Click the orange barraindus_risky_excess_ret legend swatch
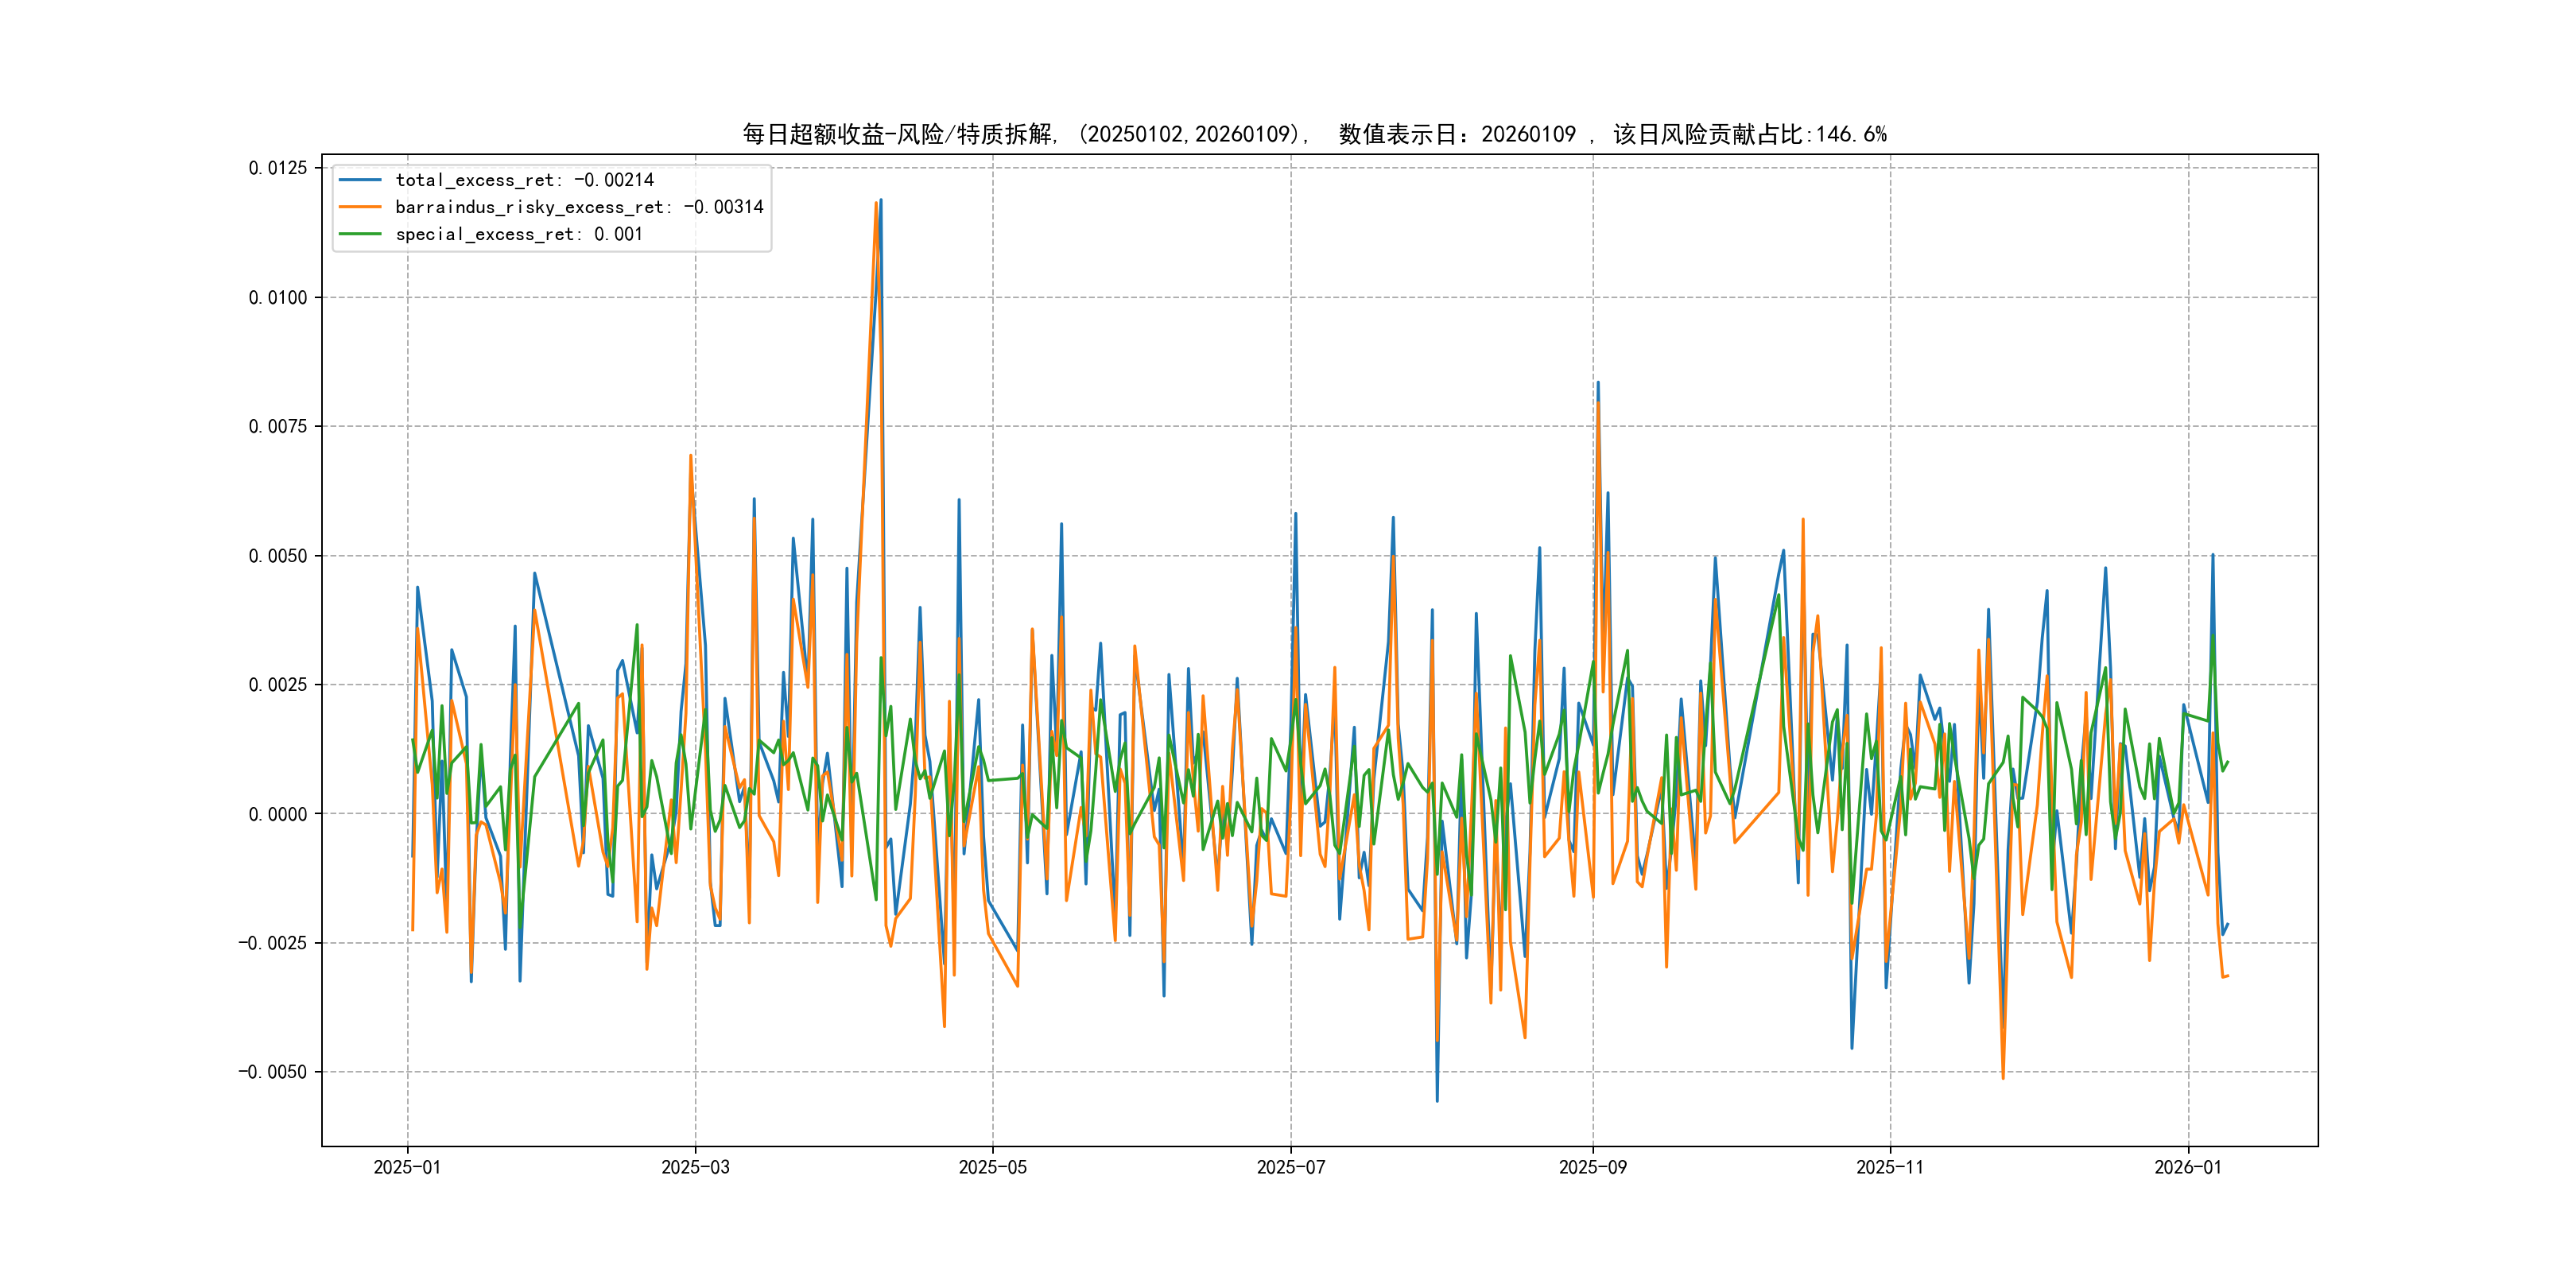The image size is (2576, 1288). [360, 207]
